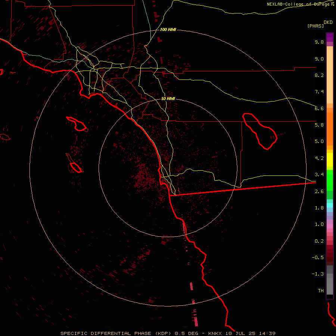Viewport: 336px width, 336px height.
Task: Select the 0.2 scale value
Action: tap(319, 241)
